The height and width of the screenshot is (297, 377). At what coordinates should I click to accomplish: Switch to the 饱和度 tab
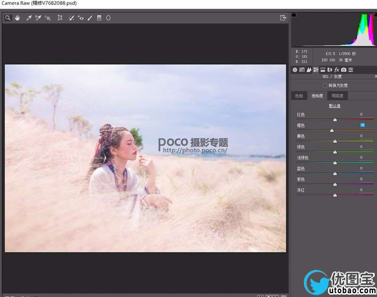317,96
